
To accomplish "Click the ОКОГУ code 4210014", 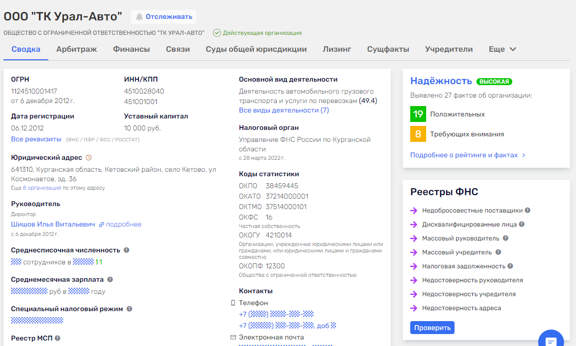I will [x=278, y=235].
